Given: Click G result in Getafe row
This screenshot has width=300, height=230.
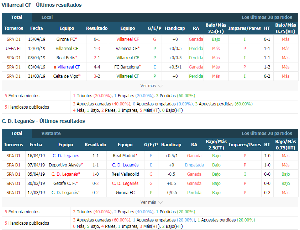Looking at the screenshot, I should pos(151,184).
